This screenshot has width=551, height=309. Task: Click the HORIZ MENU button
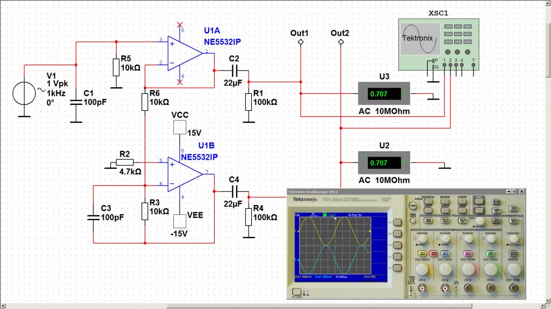tap(513, 253)
